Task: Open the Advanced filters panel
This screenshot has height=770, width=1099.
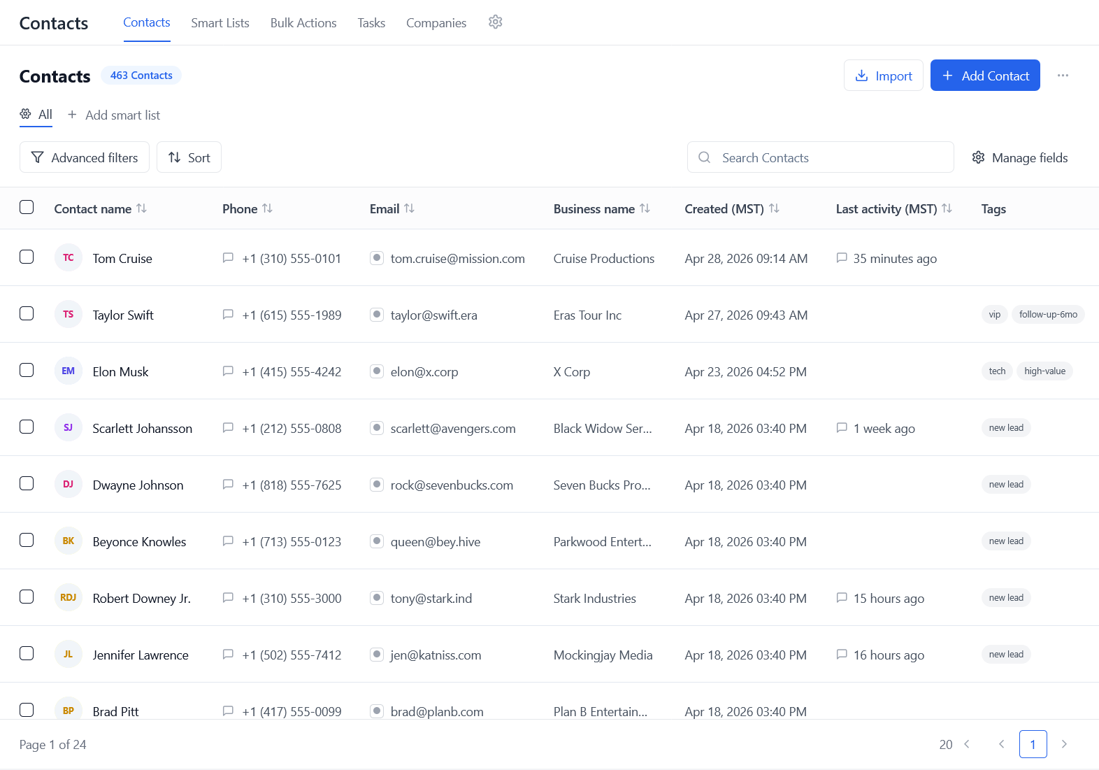Action: pyautogui.click(x=85, y=157)
